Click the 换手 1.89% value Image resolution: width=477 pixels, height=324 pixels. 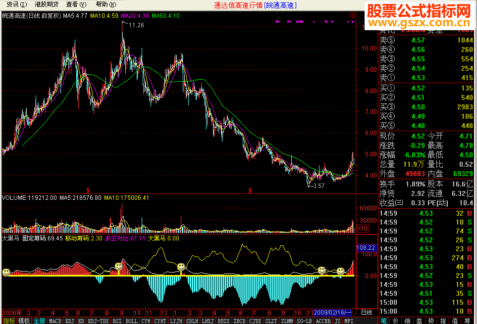coord(415,184)
